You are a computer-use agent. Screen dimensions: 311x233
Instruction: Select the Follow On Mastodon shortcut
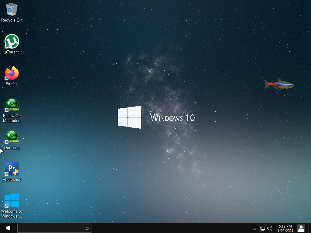[x=12, y=105]
